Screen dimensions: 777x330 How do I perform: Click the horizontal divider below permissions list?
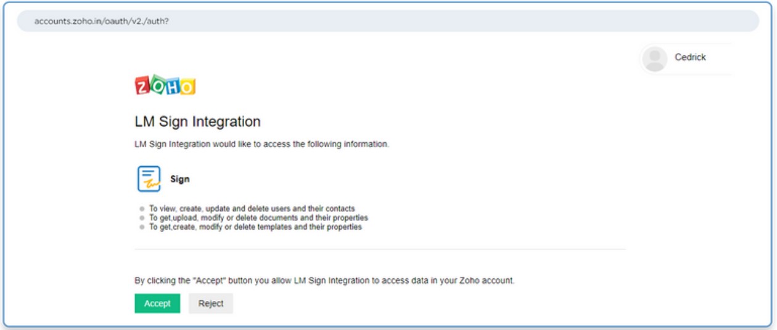(380, 249)
